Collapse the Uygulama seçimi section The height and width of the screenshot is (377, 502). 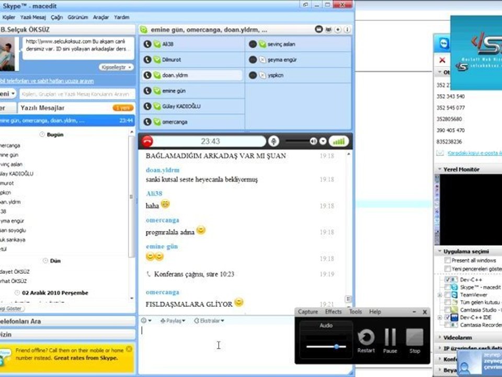coord(440,251)
